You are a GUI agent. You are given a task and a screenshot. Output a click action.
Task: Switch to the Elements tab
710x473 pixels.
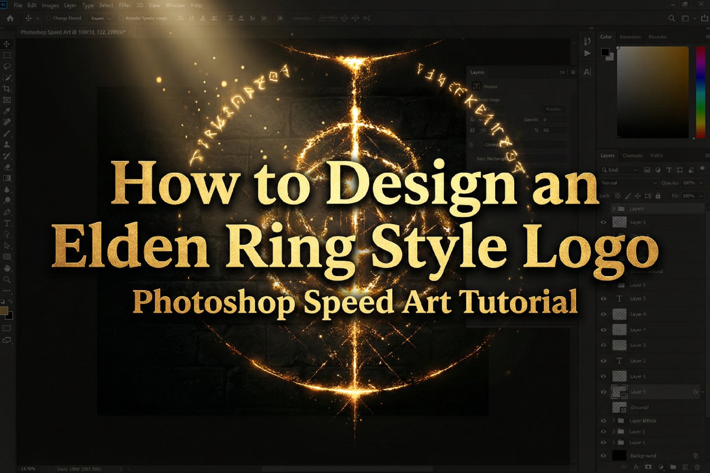tap(630, 37)
